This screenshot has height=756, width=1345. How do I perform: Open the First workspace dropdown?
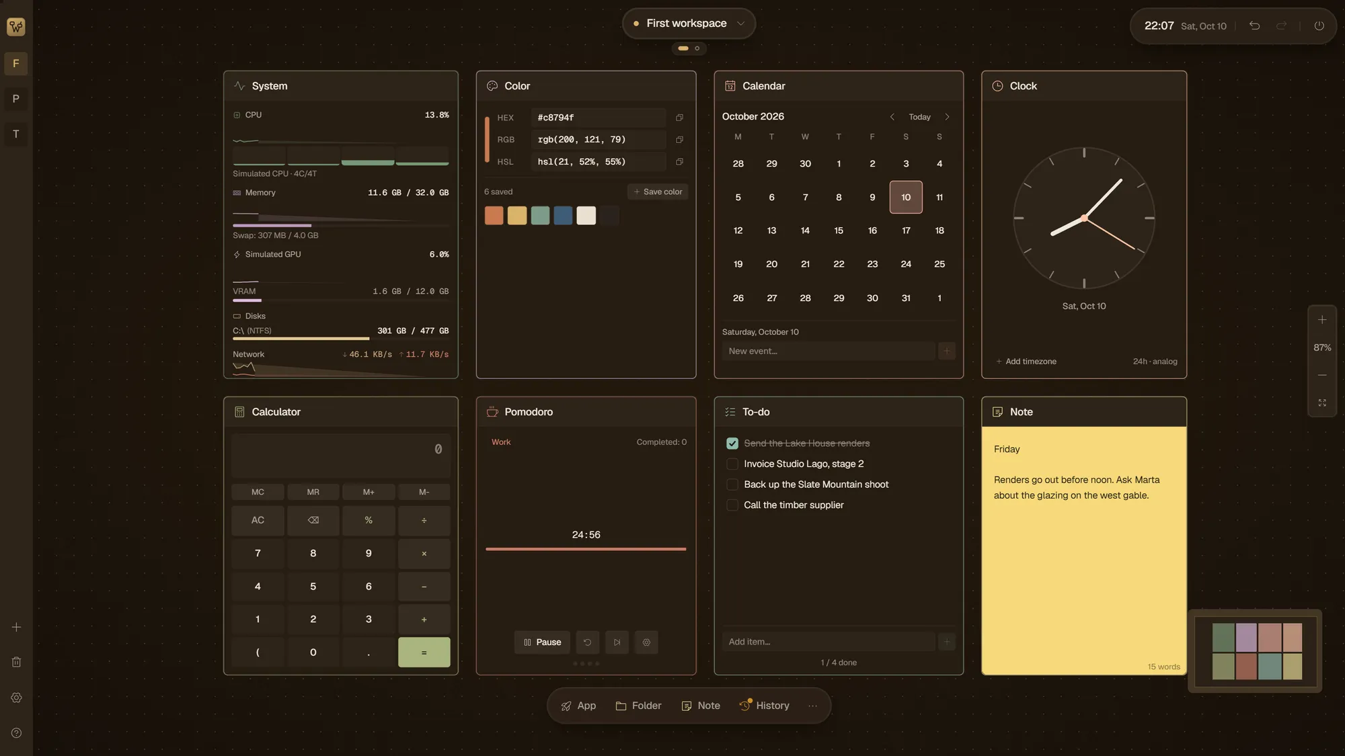(689, 24)
